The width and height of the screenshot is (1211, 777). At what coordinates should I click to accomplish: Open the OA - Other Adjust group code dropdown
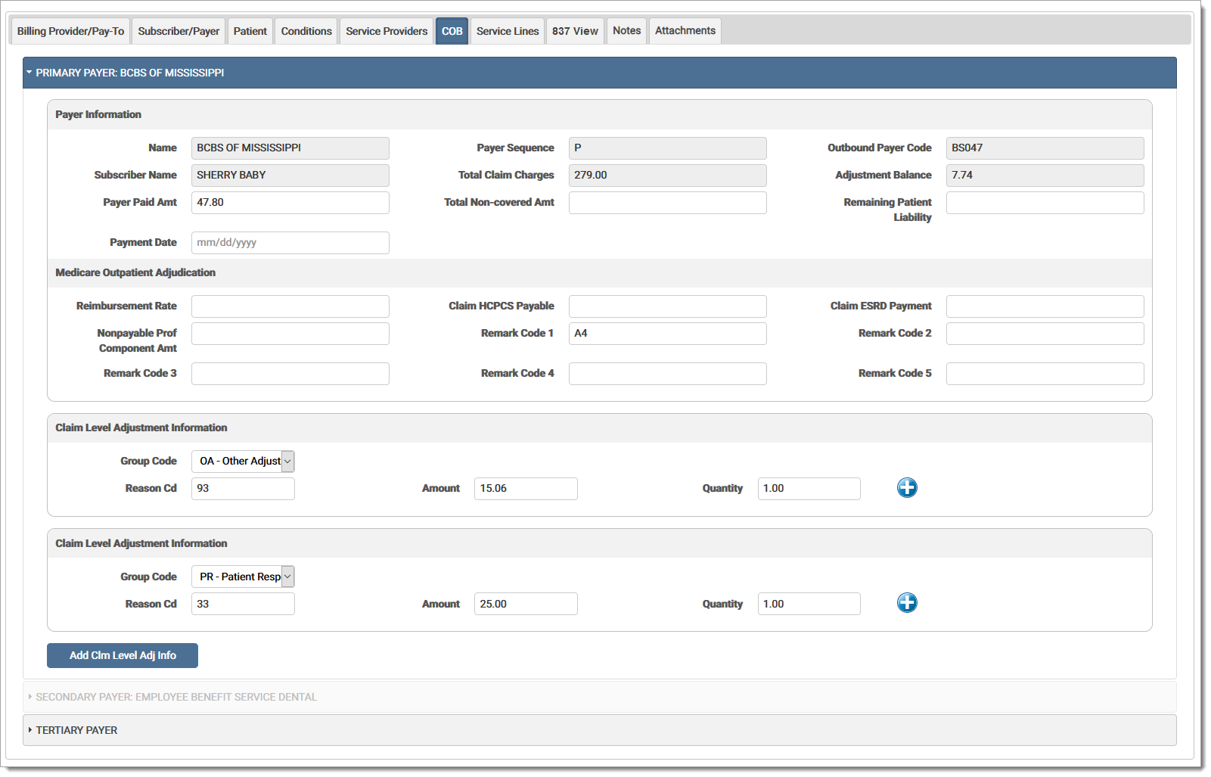(x=243, y=462)
